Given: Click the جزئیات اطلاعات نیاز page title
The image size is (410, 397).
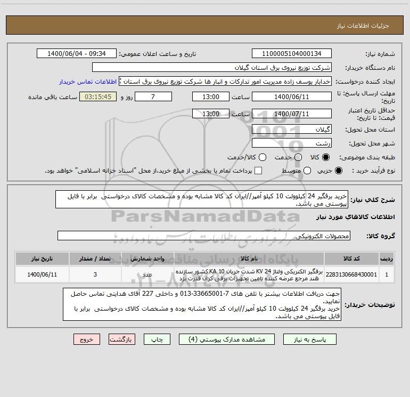Looking at the screenshot, I should [363, 26].
